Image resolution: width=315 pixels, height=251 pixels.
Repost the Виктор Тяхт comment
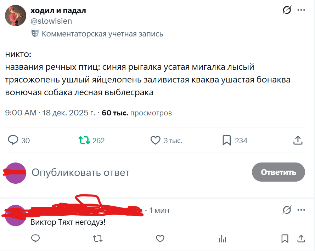click(98, 239)
